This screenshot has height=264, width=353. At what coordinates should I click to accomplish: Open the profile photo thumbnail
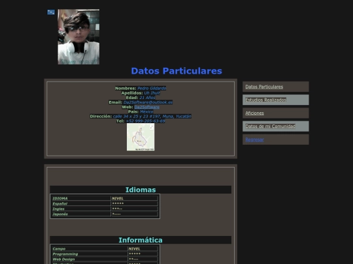tap(78, 37)
